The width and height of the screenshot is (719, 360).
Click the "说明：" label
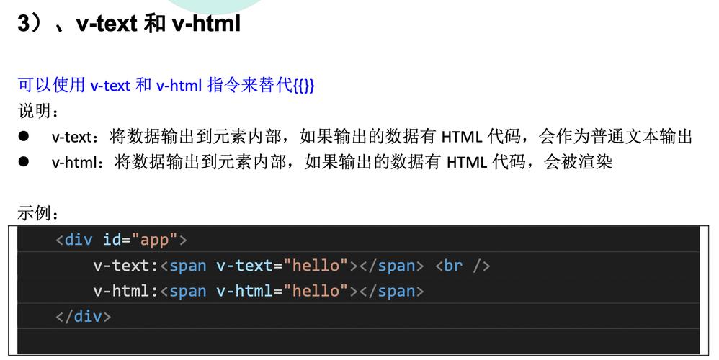pos(39,111)
